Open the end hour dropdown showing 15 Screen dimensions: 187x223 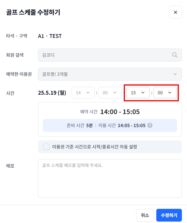(x=138, y=93)
